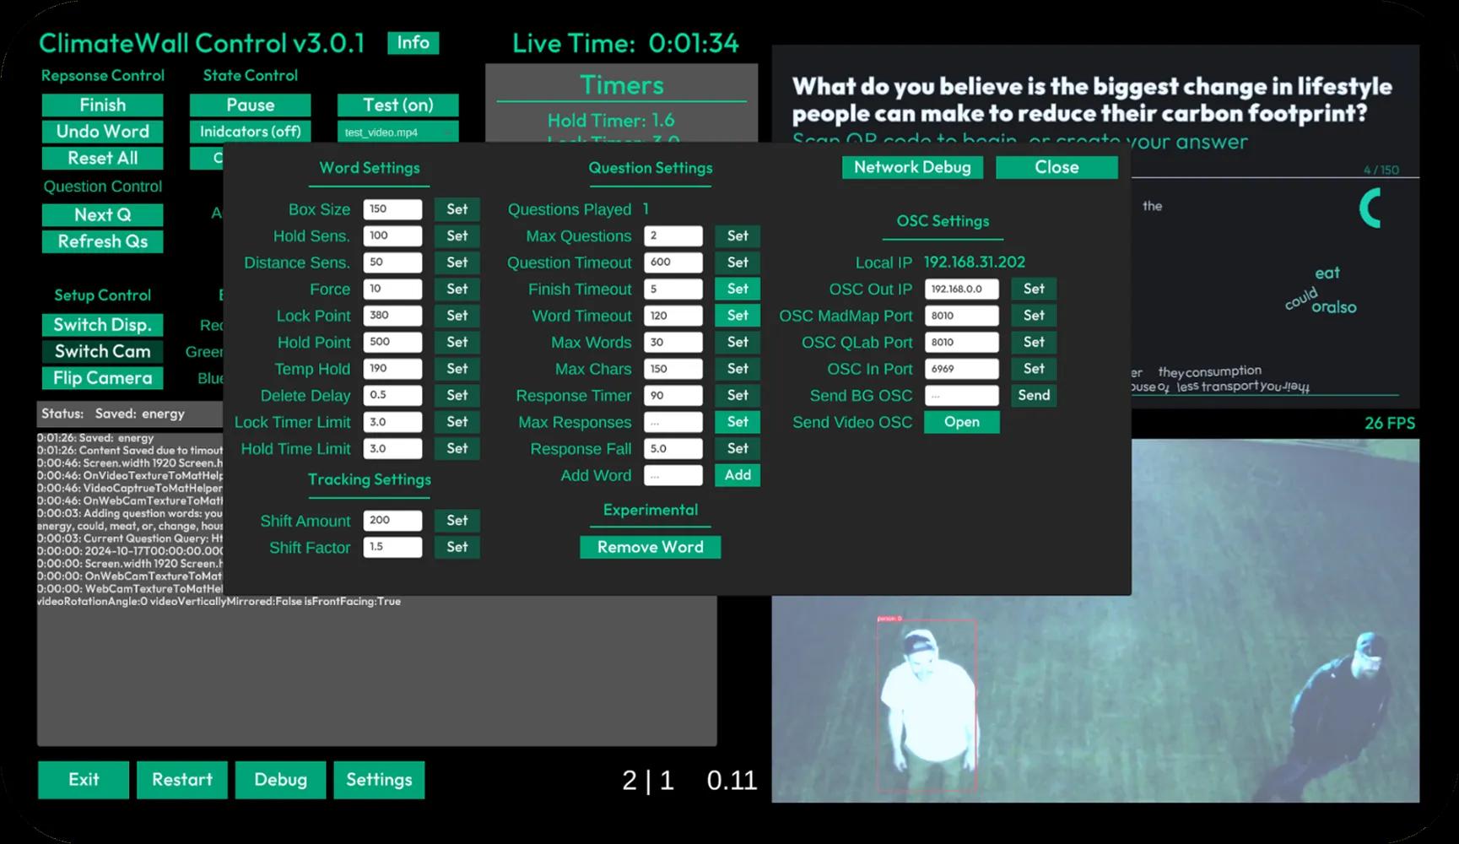Click the Box Size input field
The width and height of the screenshot is (1459, 844).
click(392, 209)
